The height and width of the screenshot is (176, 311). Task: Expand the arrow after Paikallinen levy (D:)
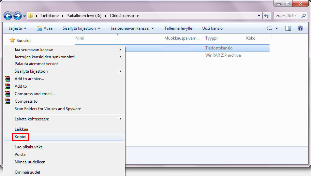(106, 16)
